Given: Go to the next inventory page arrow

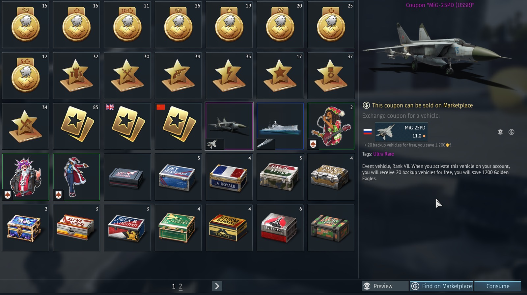Looking at the screenshot, I should (217, 286).
